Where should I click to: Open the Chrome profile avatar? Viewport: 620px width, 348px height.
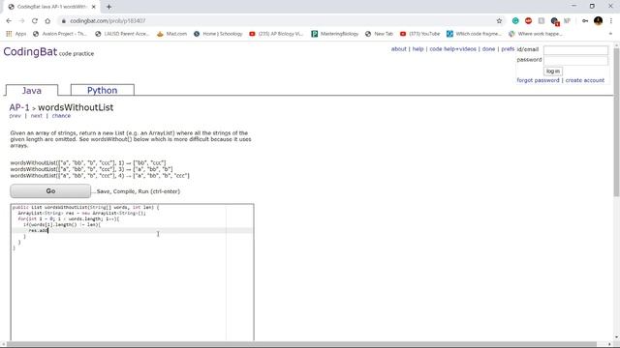click(x=599, y=21)
